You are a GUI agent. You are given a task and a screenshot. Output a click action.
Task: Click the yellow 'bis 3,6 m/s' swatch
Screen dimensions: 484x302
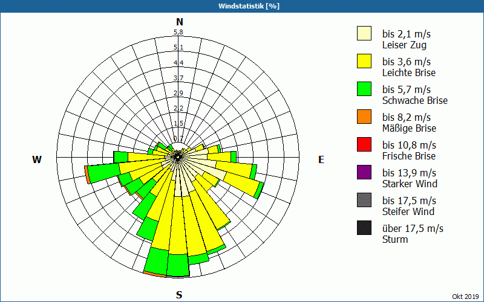(364, 61)
